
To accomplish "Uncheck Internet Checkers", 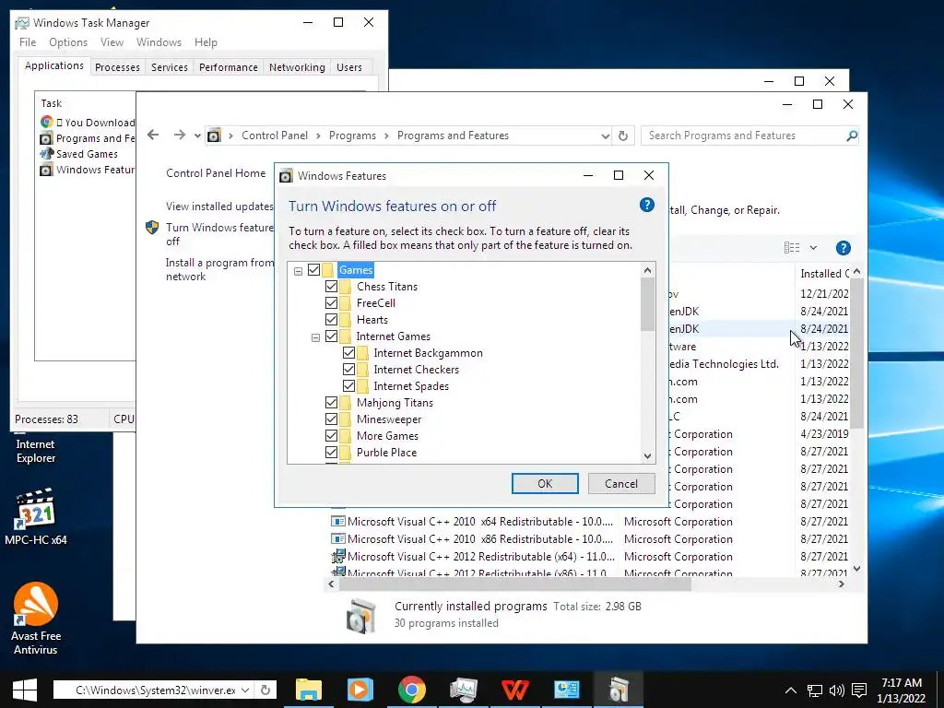I will click(x=348, y=369).
